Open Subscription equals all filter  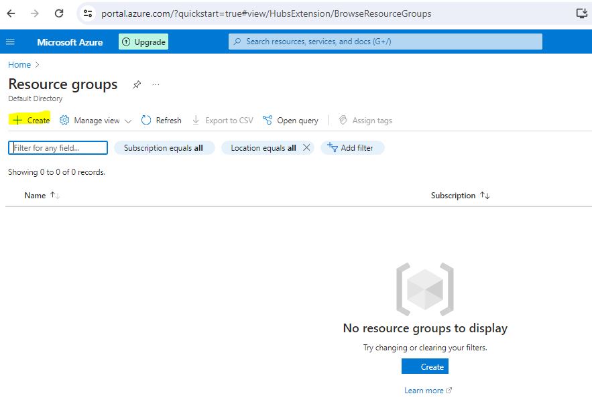[x=164, y=148]
